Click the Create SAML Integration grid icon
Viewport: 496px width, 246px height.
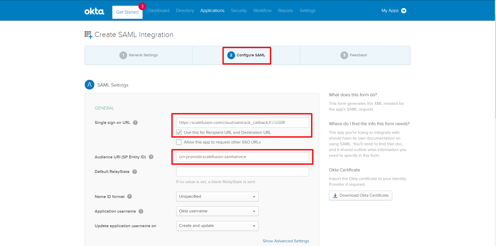(88, 35)
